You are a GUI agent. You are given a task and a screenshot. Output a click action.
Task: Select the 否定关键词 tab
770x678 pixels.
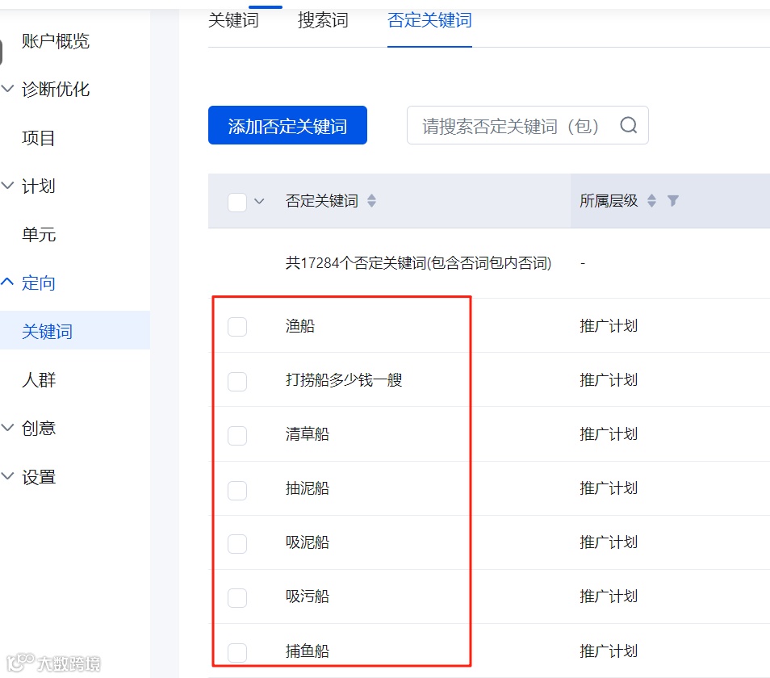(x=429, y=20)
